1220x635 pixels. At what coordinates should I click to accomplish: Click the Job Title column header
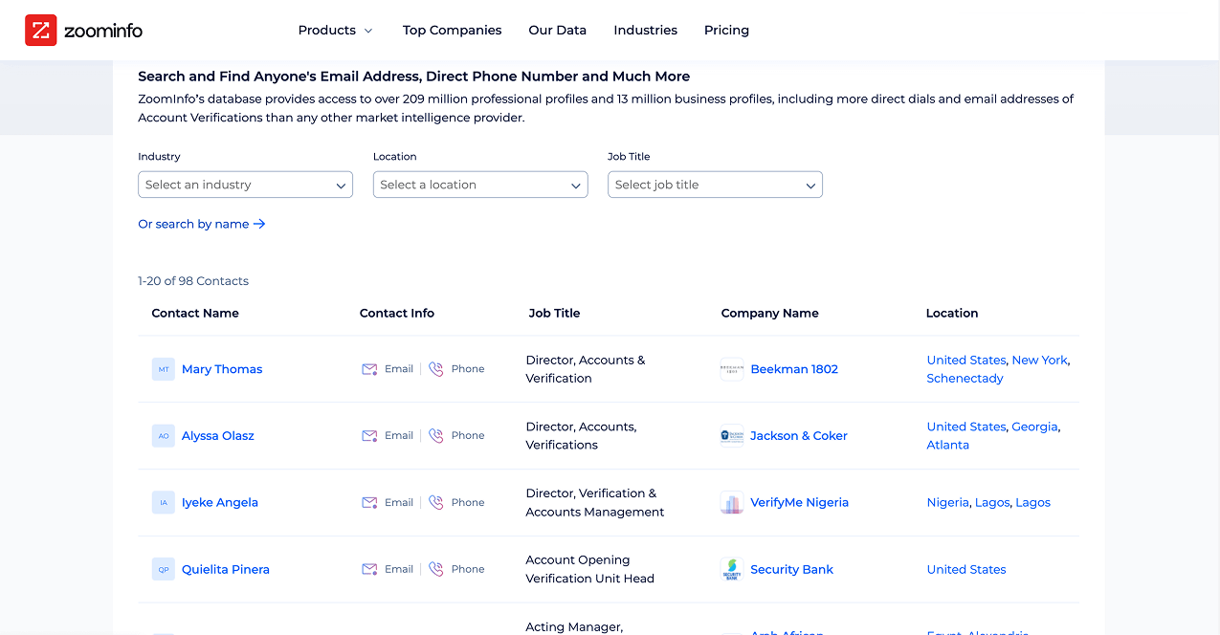click(554, 314)
